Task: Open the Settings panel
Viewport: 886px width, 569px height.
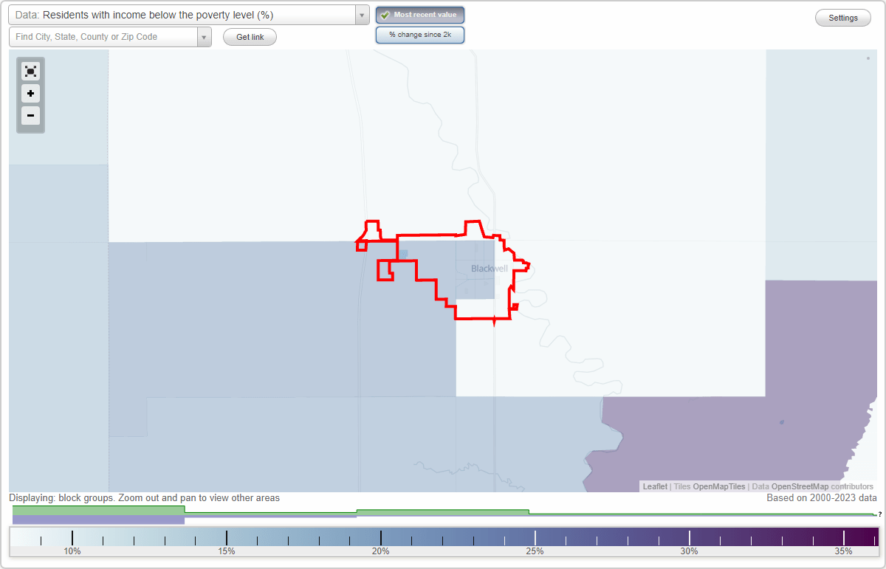Action: click(842, 17)
